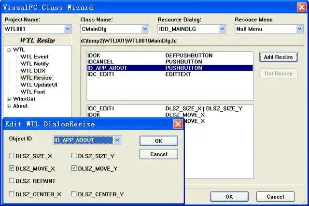Select the IDOK DLSZ_MOVE_X row
Viewport: 309px width, 206px height.
(170, 115)
